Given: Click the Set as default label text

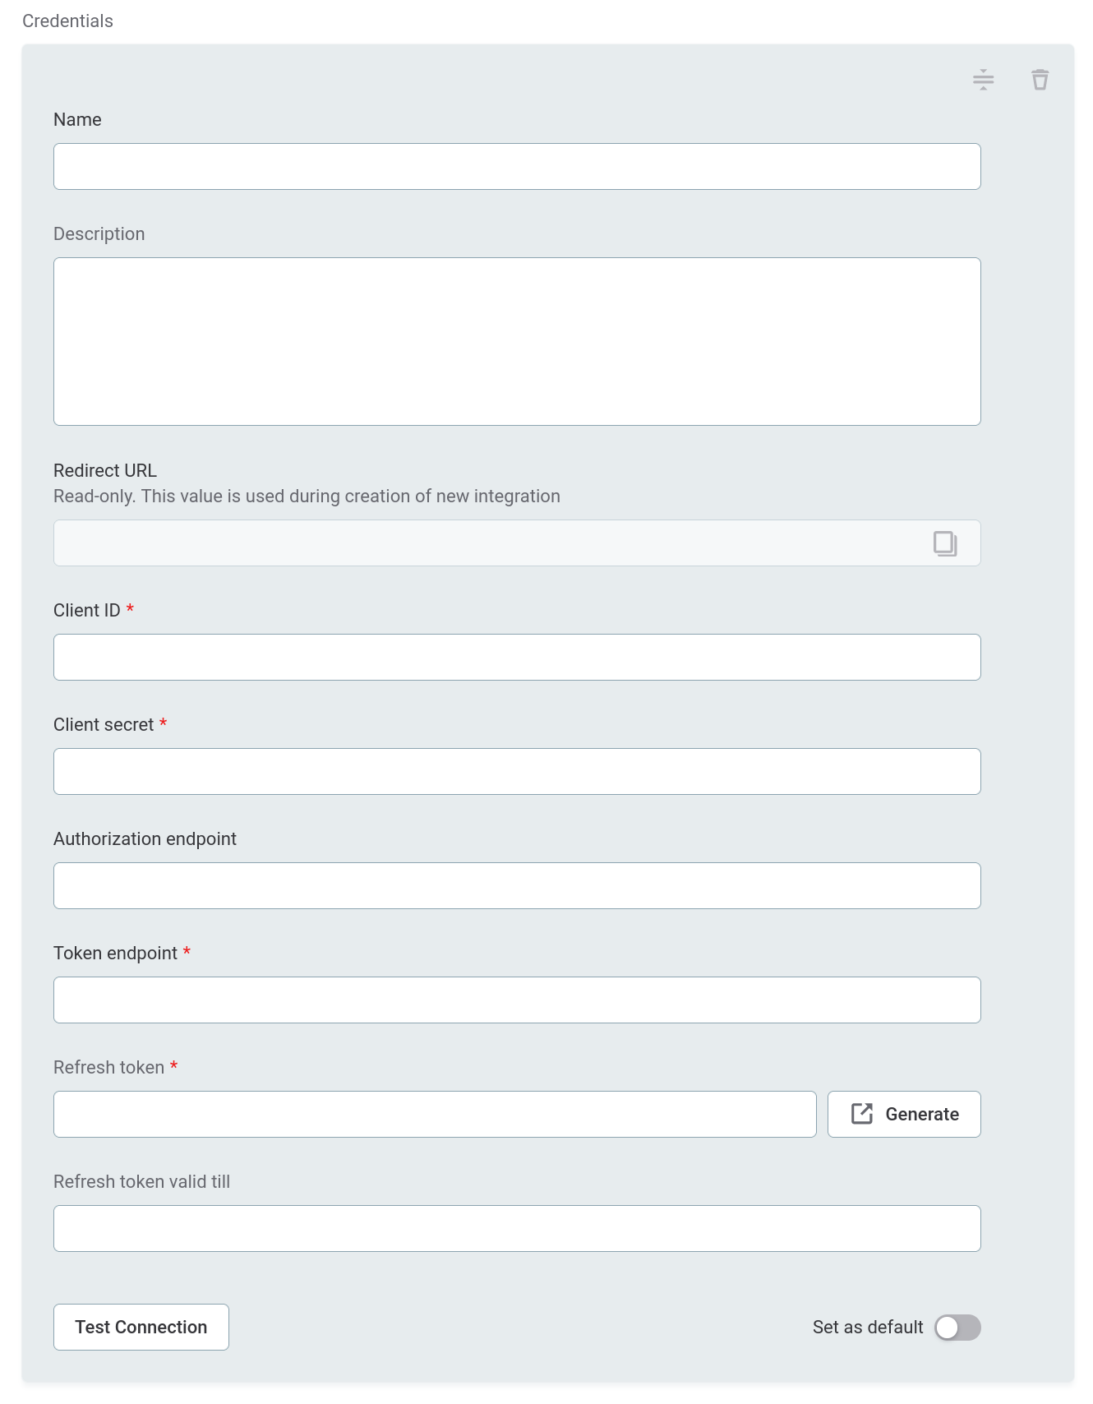Looking at the screenshot, I should click(868, 1328).
